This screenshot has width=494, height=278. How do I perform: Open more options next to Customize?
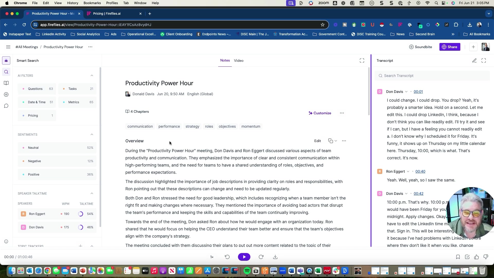342,113
